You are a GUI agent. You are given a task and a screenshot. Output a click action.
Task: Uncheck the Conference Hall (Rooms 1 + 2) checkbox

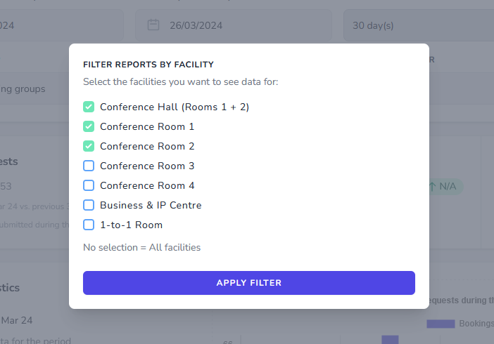click(x=89, y=107)
